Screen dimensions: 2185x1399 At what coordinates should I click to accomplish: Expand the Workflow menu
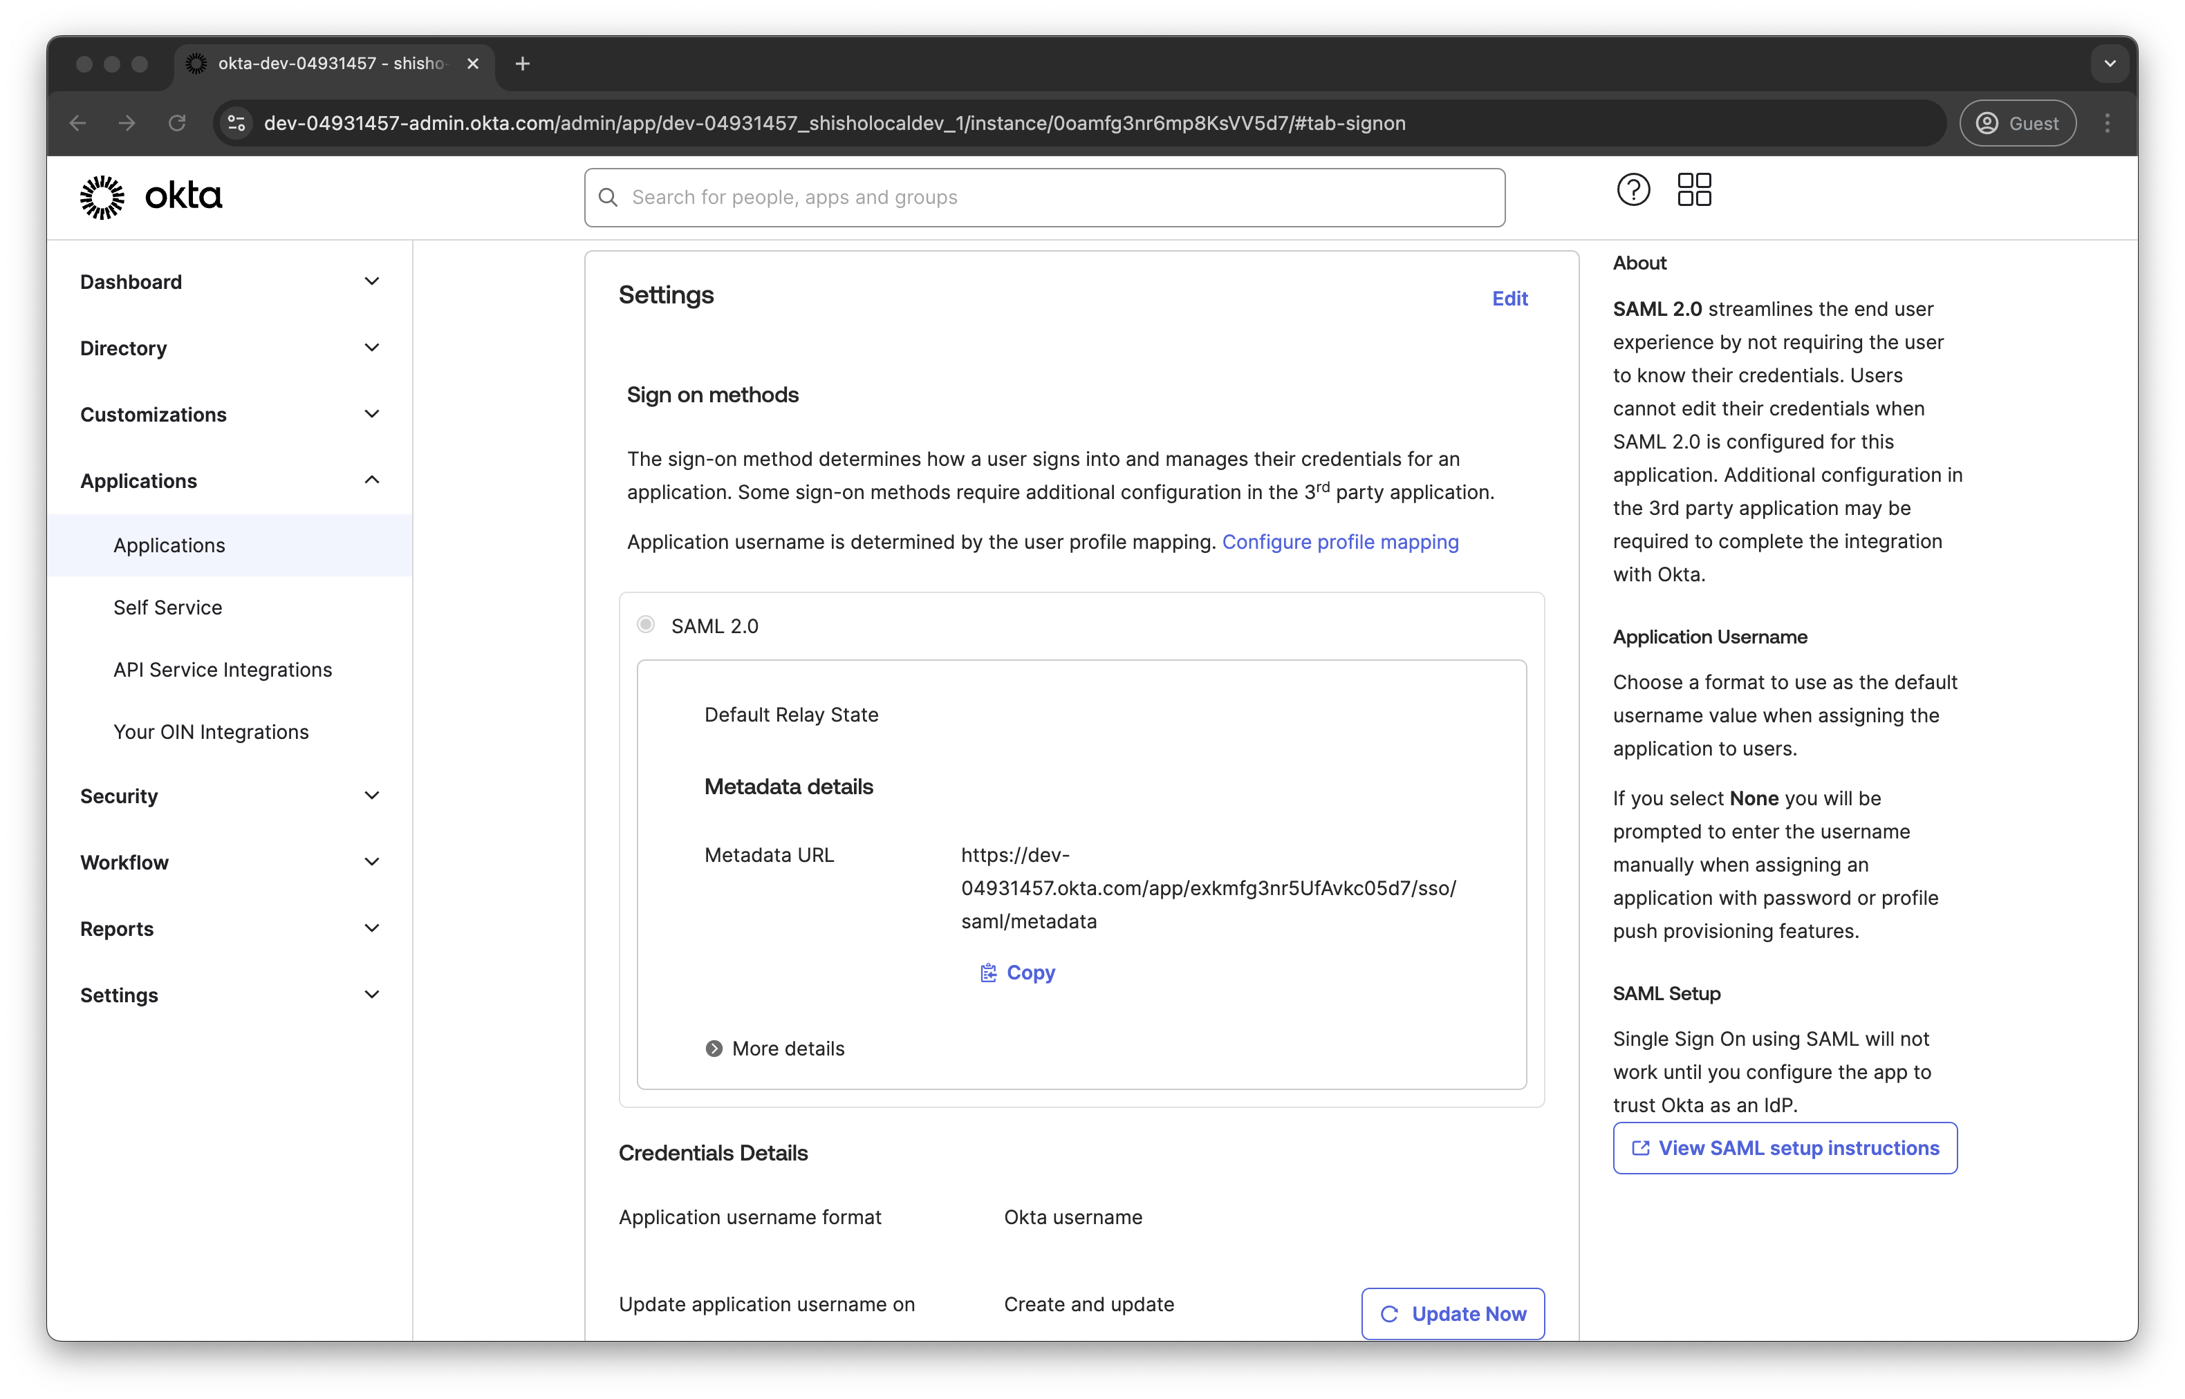[x=229, y=862]
